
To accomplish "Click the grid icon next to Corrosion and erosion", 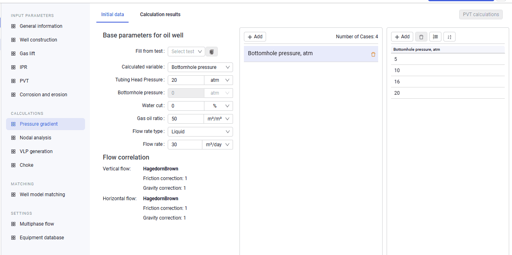I will tap(13, 95).
